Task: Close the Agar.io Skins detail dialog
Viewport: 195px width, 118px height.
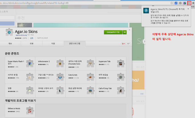Action: point(129,30)
